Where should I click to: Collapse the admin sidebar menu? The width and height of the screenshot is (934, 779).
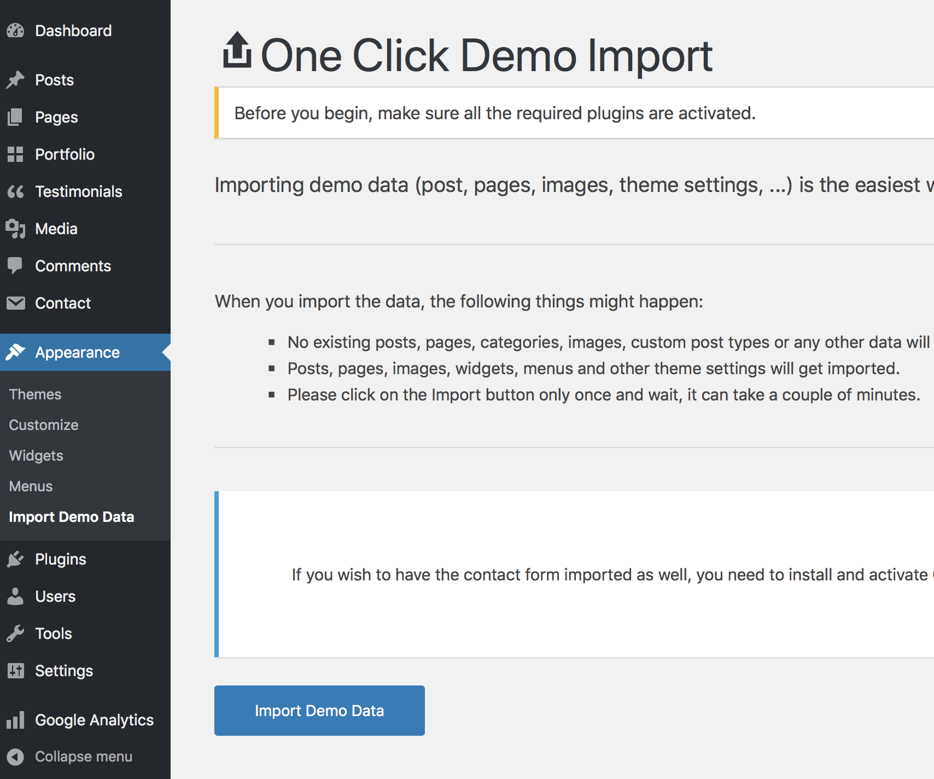83,757
